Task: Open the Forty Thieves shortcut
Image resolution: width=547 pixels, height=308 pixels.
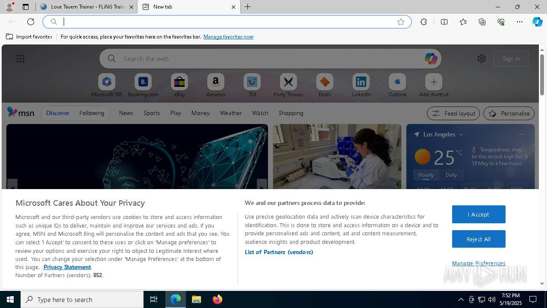Action: pos(288,86)
